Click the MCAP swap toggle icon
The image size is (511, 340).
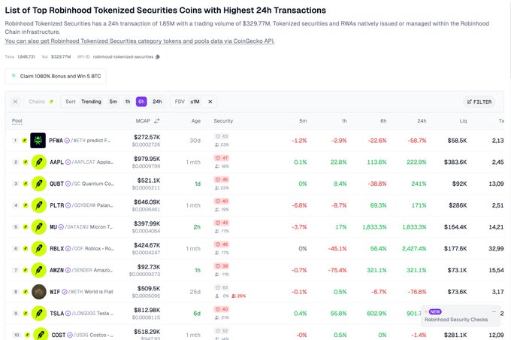point(157,120)
